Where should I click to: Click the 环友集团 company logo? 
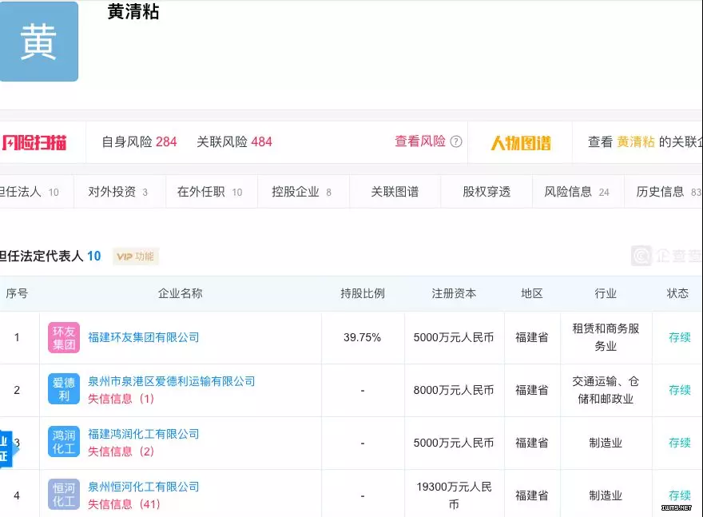click(x=64, y=338)
